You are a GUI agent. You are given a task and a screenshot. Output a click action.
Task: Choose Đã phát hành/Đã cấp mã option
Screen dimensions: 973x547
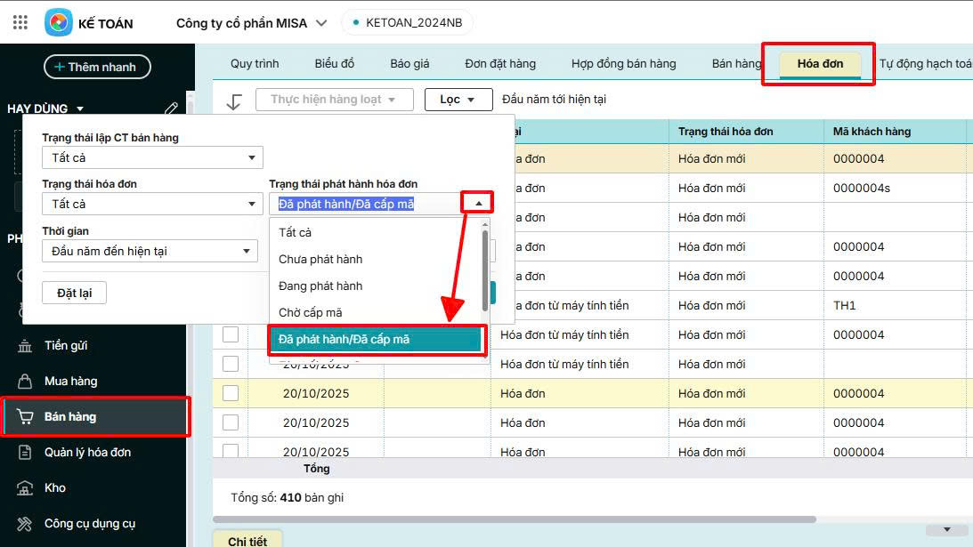tap(375, 340)
